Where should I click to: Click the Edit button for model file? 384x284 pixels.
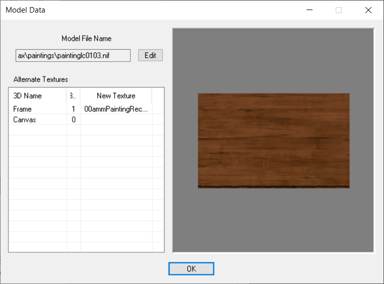150,55
